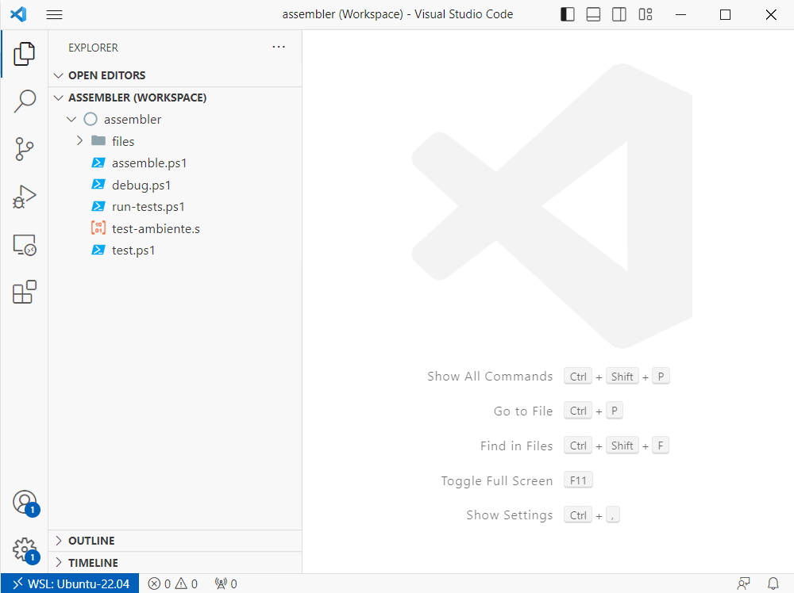The image size is (794, 593).
Task: Open the hamburger application menu
Action: (54, 14)
